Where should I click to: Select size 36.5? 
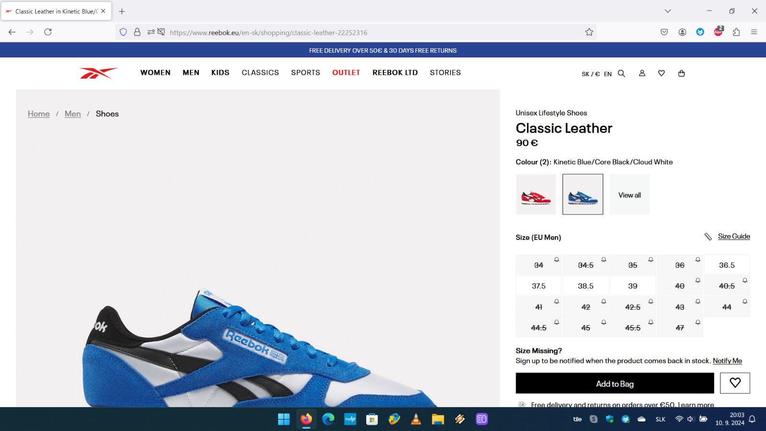[726, 265]
